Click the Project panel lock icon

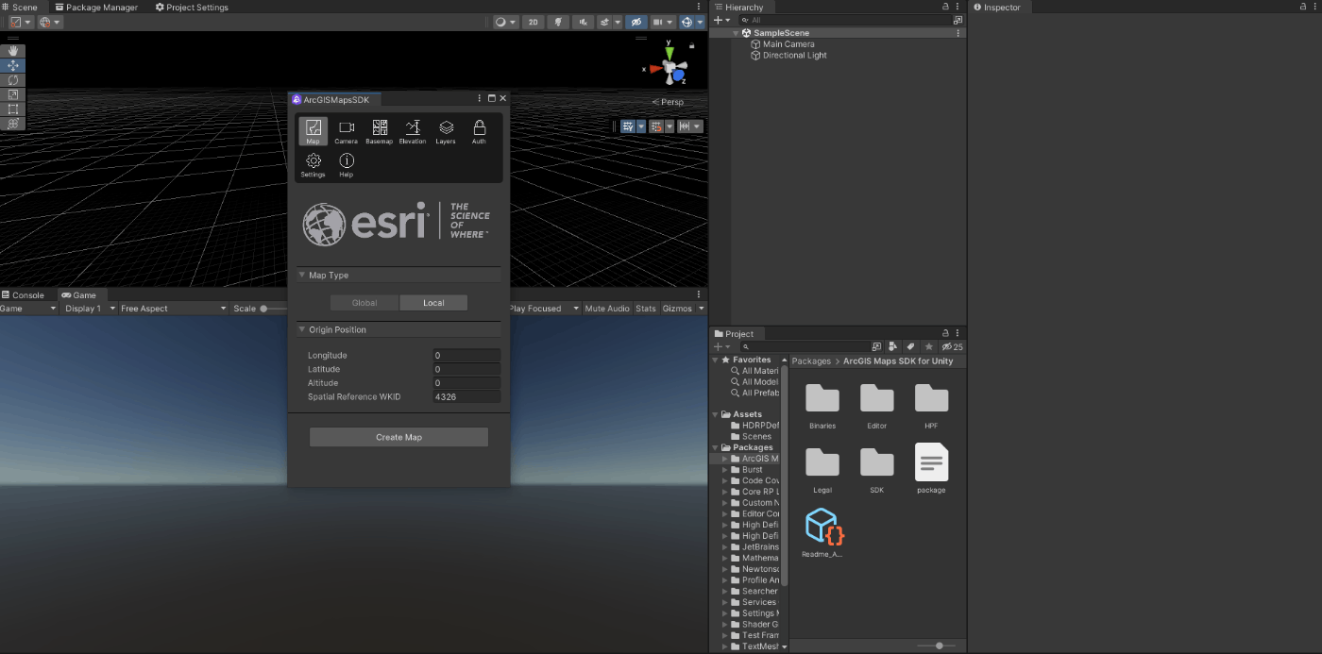click(945, 333)
